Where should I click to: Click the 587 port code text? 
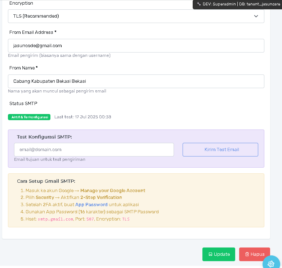pos(90,219)
